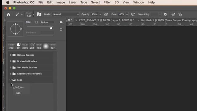Open the Layer menu

tap(73, 2)
